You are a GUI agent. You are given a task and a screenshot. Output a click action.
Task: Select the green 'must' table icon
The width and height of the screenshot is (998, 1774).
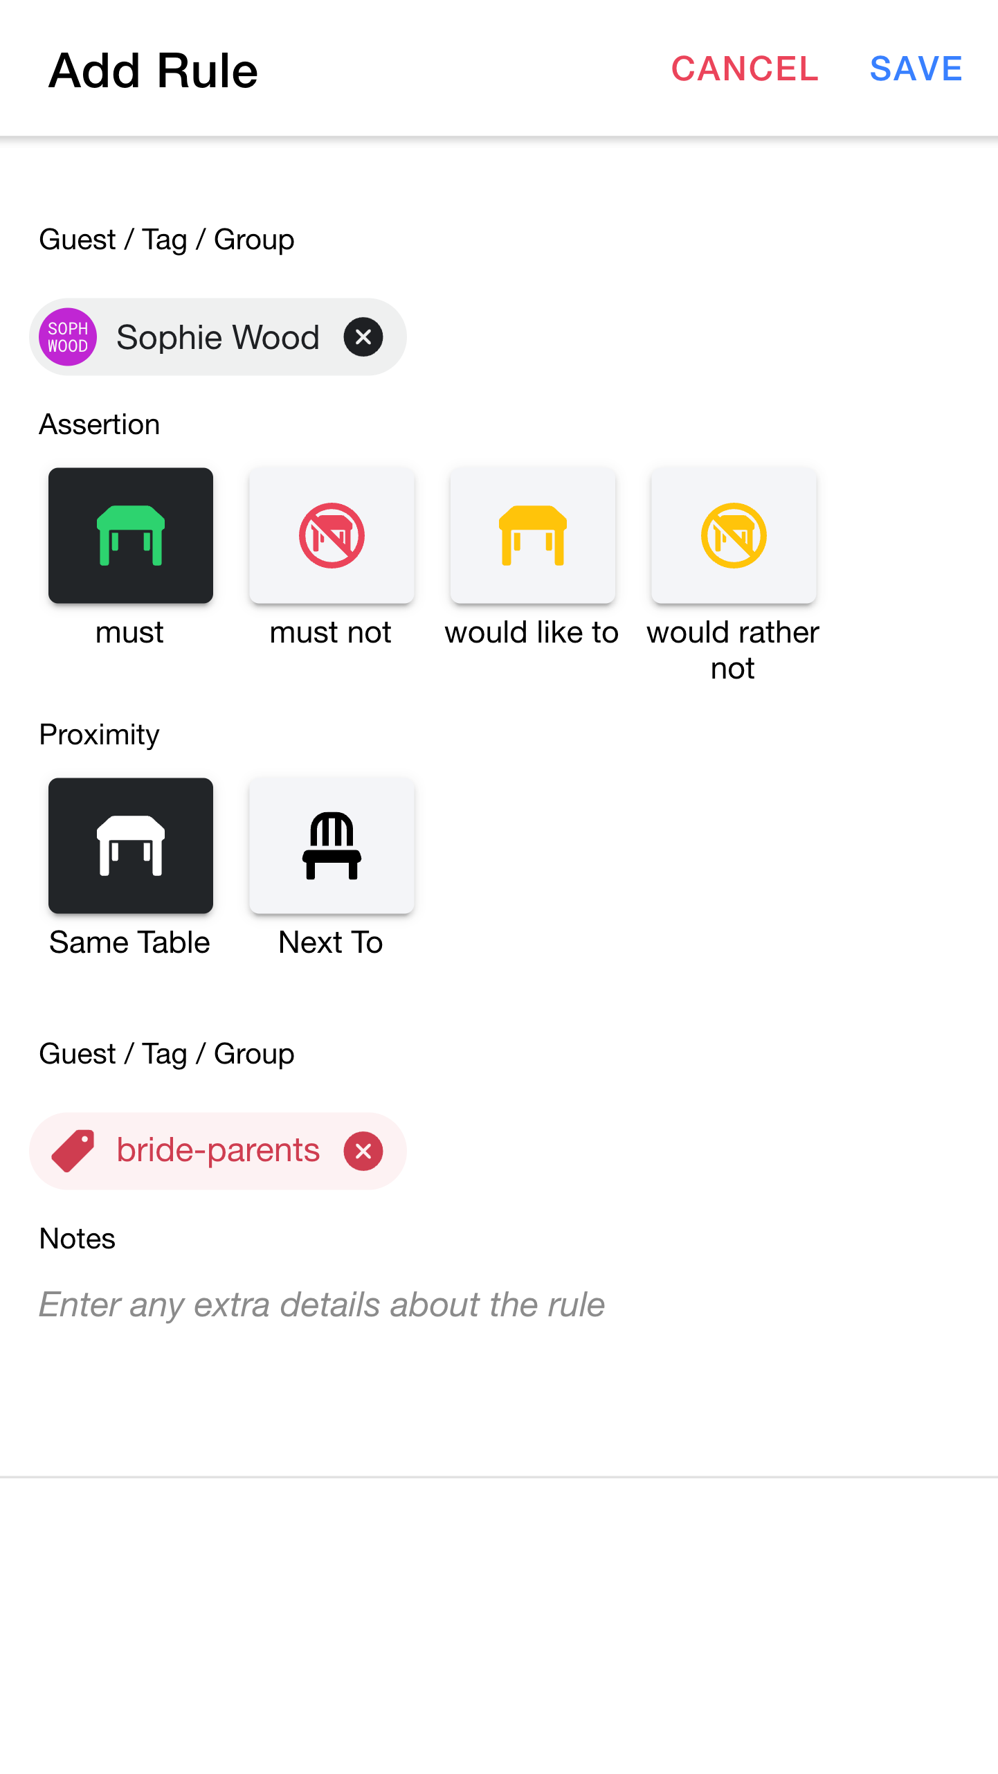(131, 535)
